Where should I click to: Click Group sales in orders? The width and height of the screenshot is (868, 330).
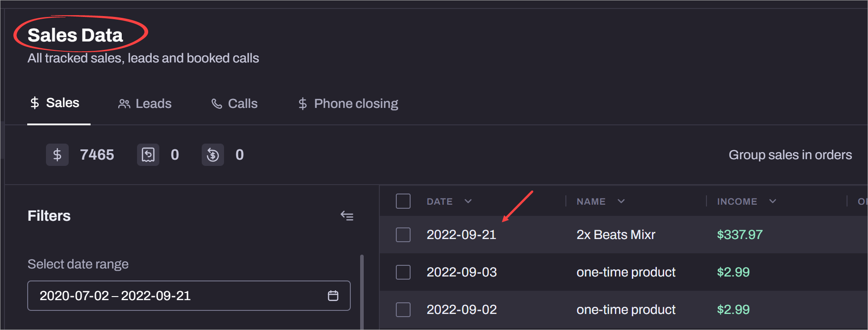(790, 155)
